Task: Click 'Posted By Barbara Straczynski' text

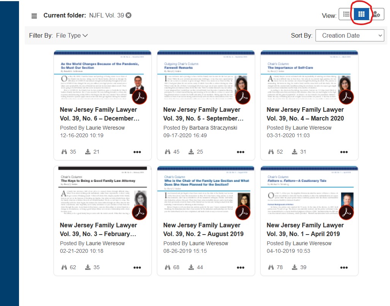Action: point(200,128)
